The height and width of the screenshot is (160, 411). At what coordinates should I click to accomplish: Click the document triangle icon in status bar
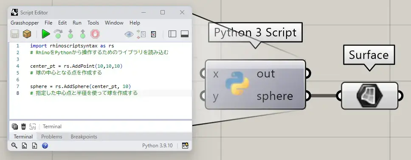[x=24, y=146]
